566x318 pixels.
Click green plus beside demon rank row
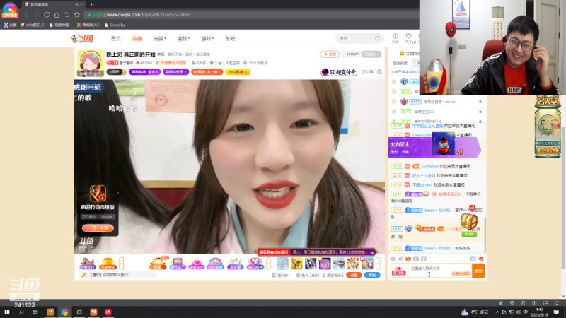tap(480, 102)
